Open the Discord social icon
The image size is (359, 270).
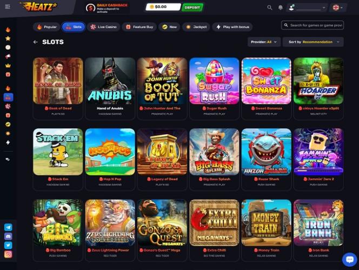8,236
